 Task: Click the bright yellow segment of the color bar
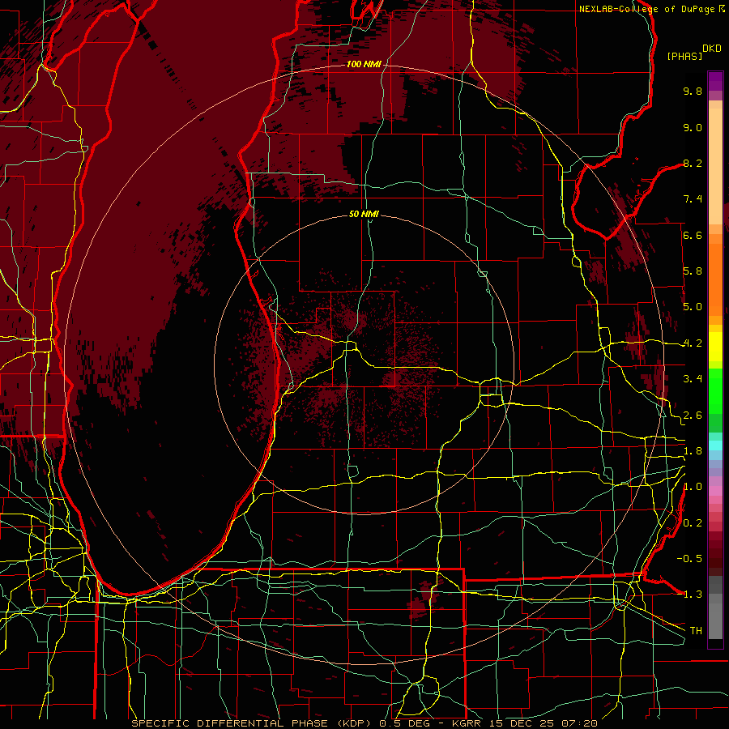point(715,347)
